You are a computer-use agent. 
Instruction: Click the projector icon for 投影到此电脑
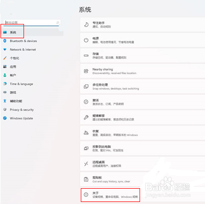[x=86, y=148]
